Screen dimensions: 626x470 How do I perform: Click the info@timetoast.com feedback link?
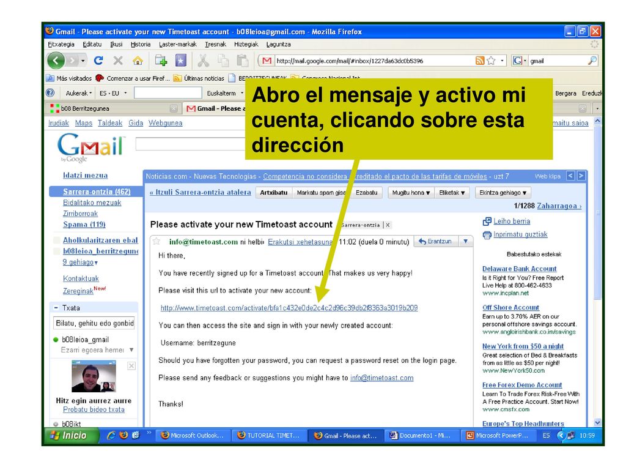381,378
